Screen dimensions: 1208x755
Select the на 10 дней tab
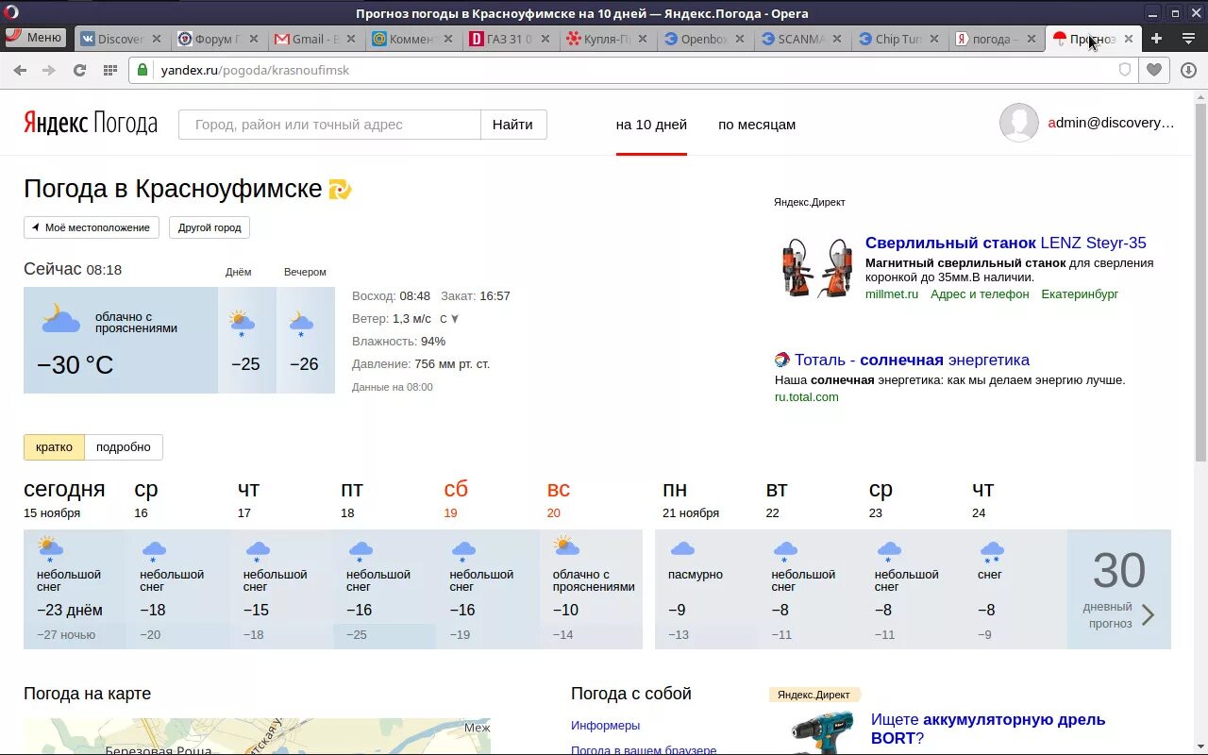coord(651,125)
